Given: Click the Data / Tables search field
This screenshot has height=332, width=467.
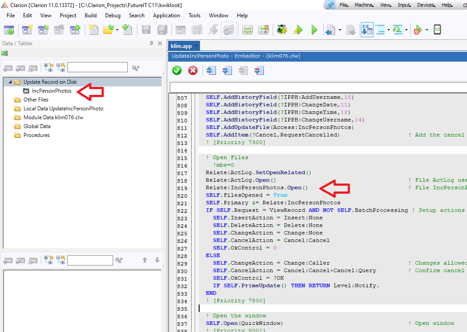Looking at the screenshot, I should point(98,67).
